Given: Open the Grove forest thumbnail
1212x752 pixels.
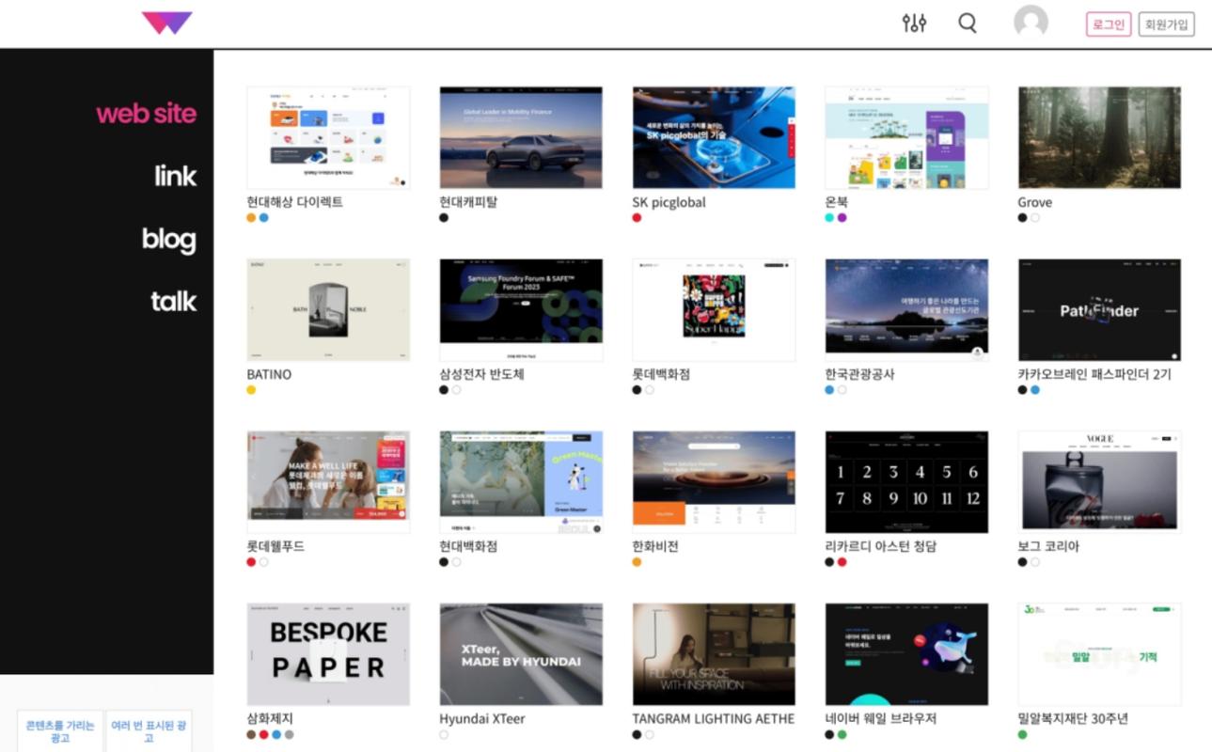Looking at the screenshot, I should 1099,137.
